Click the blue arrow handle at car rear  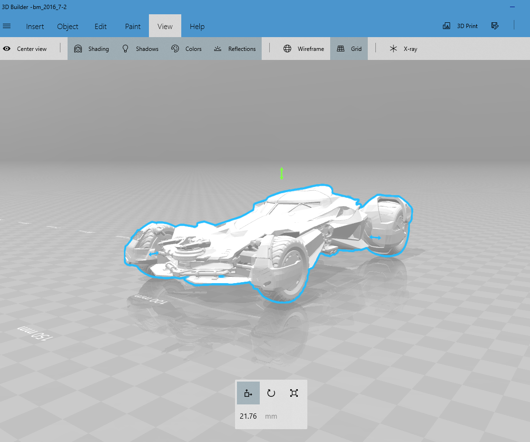coord(375,238)
